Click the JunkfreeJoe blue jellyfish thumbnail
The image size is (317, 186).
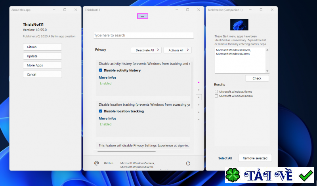coord(239,25)
